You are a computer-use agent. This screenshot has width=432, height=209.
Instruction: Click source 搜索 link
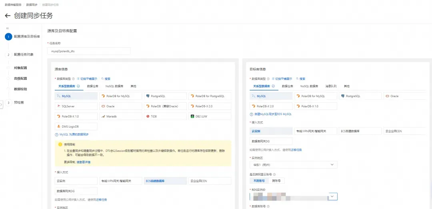(106, 79)
